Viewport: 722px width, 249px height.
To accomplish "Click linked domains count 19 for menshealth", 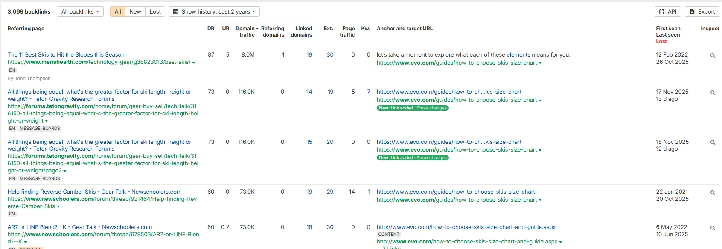I will [x=309, y=54].
